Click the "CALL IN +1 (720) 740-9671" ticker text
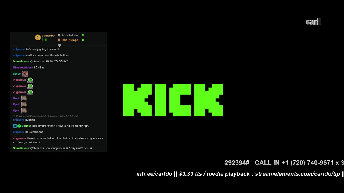 [294, 163]
